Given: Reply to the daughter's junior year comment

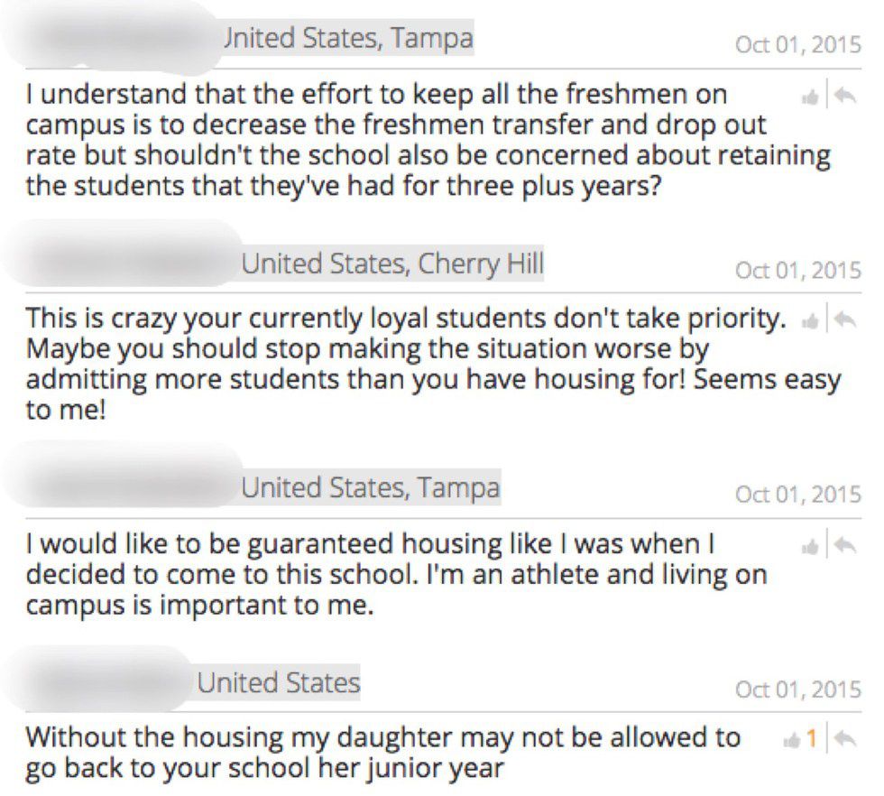Looking at the screenshot, I should click(844, 738).
